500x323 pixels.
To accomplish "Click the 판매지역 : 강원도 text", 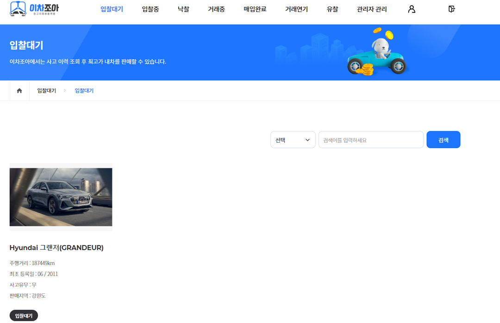I will pyautogui.click(x=27, y=296).
